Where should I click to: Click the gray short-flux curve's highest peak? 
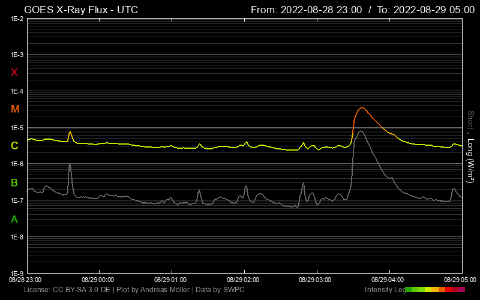(x=361, y=131)
